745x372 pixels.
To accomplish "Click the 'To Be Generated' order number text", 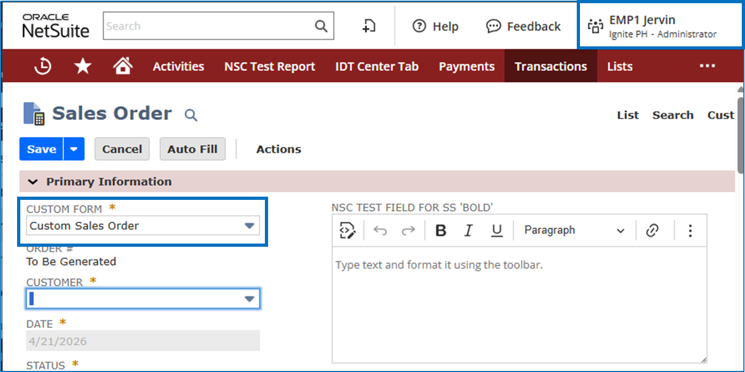I will click(71, 262).
